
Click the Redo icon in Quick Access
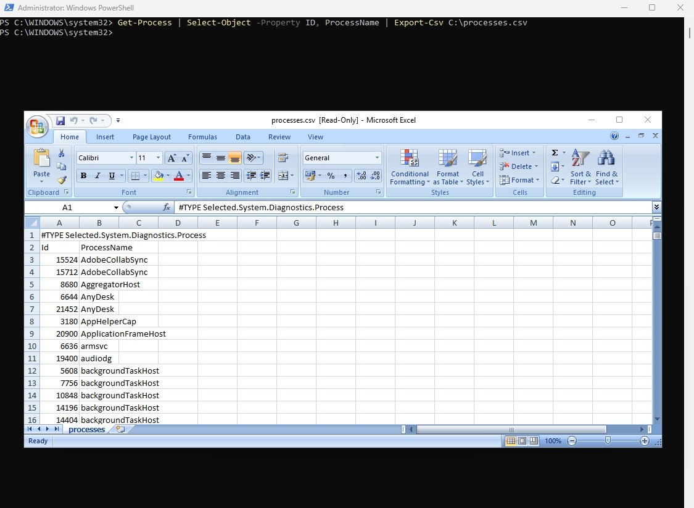(x=93, y=120)
